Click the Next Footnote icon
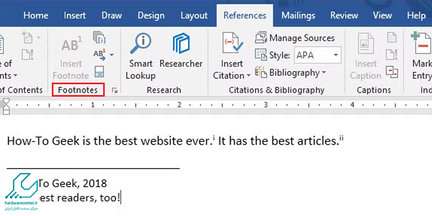 [x=99, y=55]
